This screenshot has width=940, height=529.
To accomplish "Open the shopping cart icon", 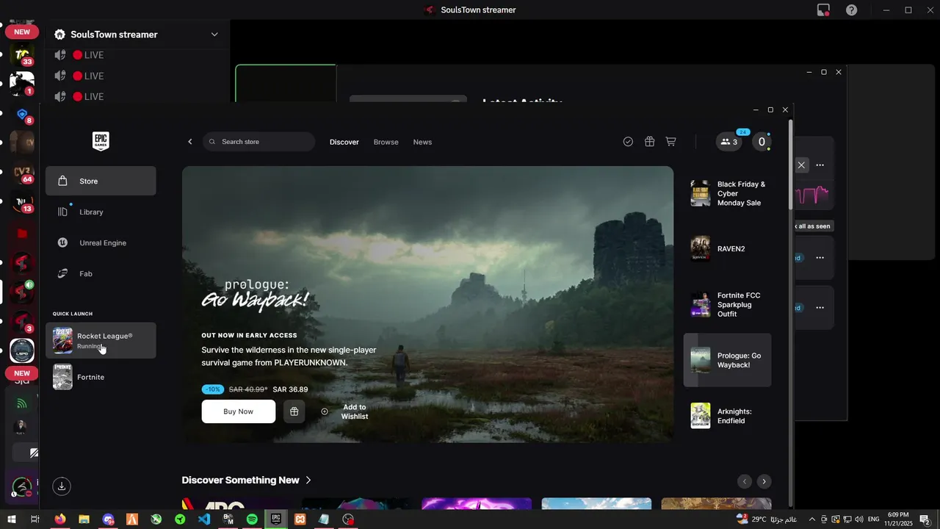I will click(x=670, y=142).
